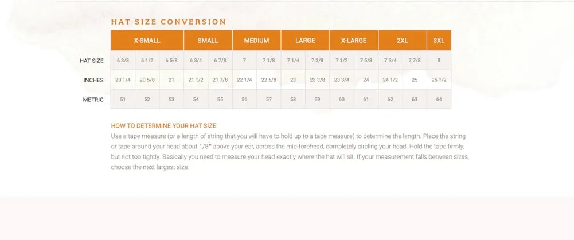Click the METRIC row label
Viewport: 574px width, 240px height.
coord(93,100)
